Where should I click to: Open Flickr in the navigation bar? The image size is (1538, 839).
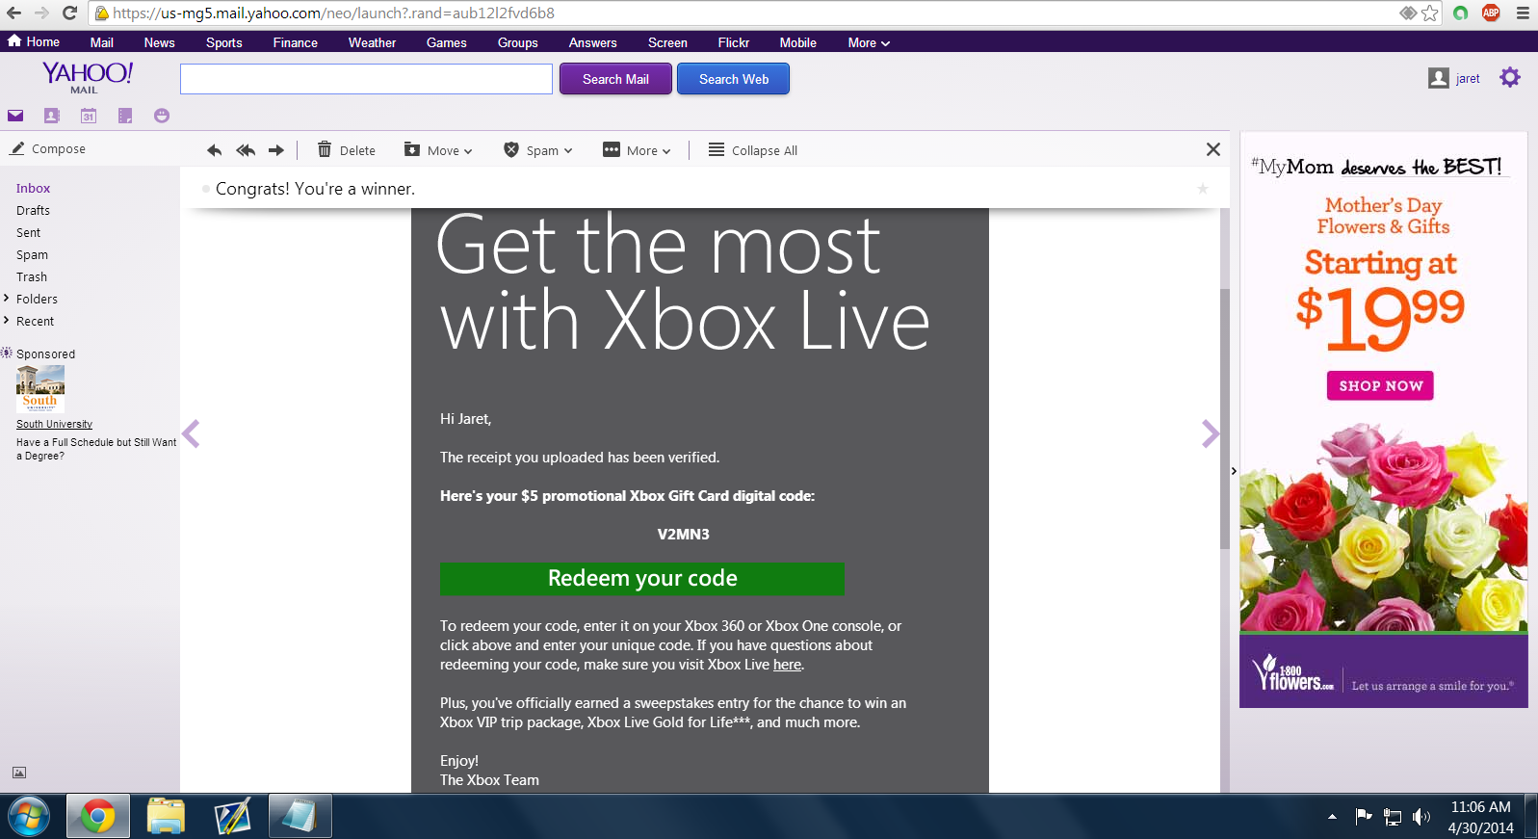733,42
